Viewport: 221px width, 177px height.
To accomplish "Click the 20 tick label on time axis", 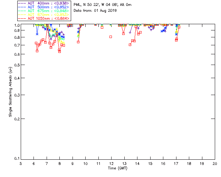I will [215, 164].
